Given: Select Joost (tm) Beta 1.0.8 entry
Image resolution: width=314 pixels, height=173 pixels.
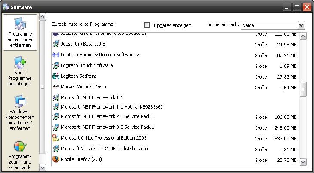Looking at the screenshot, I should pos(83,44).
